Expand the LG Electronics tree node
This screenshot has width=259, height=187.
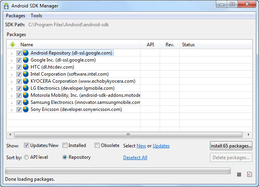coord(11,89)
